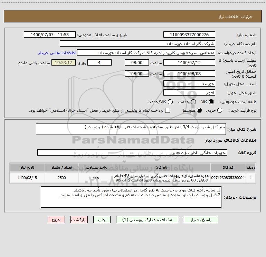The image size is (266, 257).
Task: Click the unit cell عدد
Action: (96, 178)
